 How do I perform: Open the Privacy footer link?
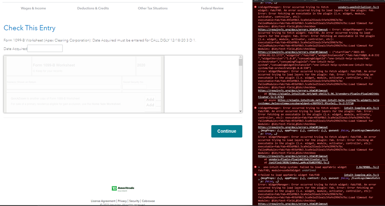122,201
